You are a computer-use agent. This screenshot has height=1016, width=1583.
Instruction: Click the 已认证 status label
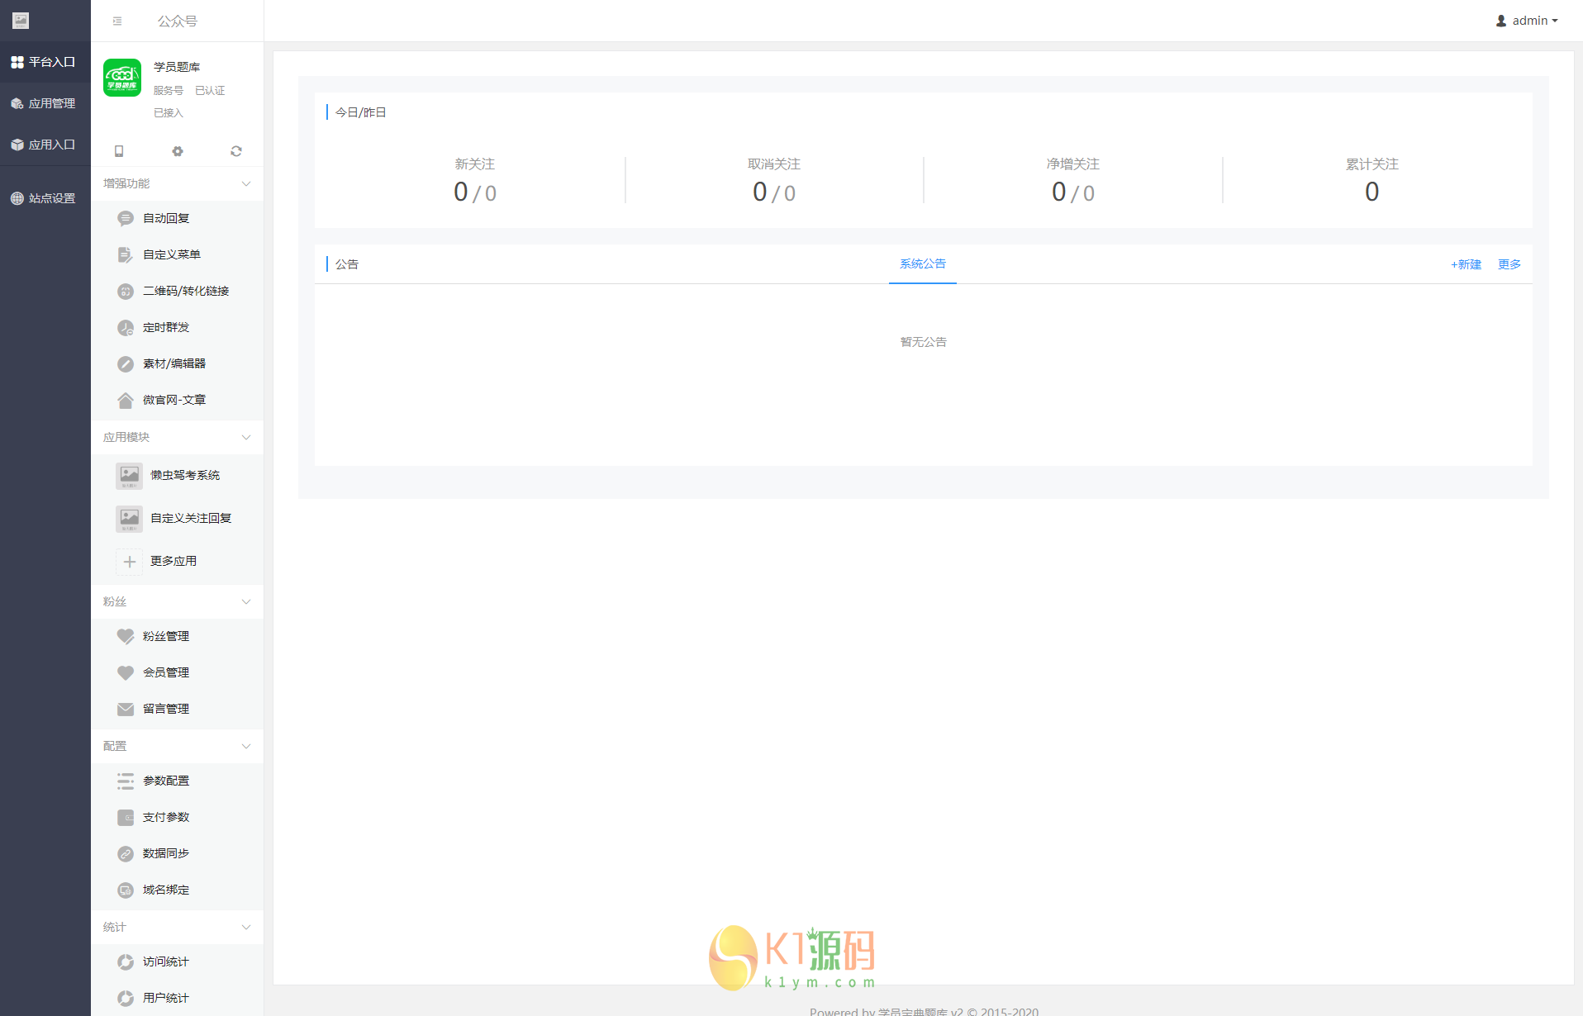point(210,91)
